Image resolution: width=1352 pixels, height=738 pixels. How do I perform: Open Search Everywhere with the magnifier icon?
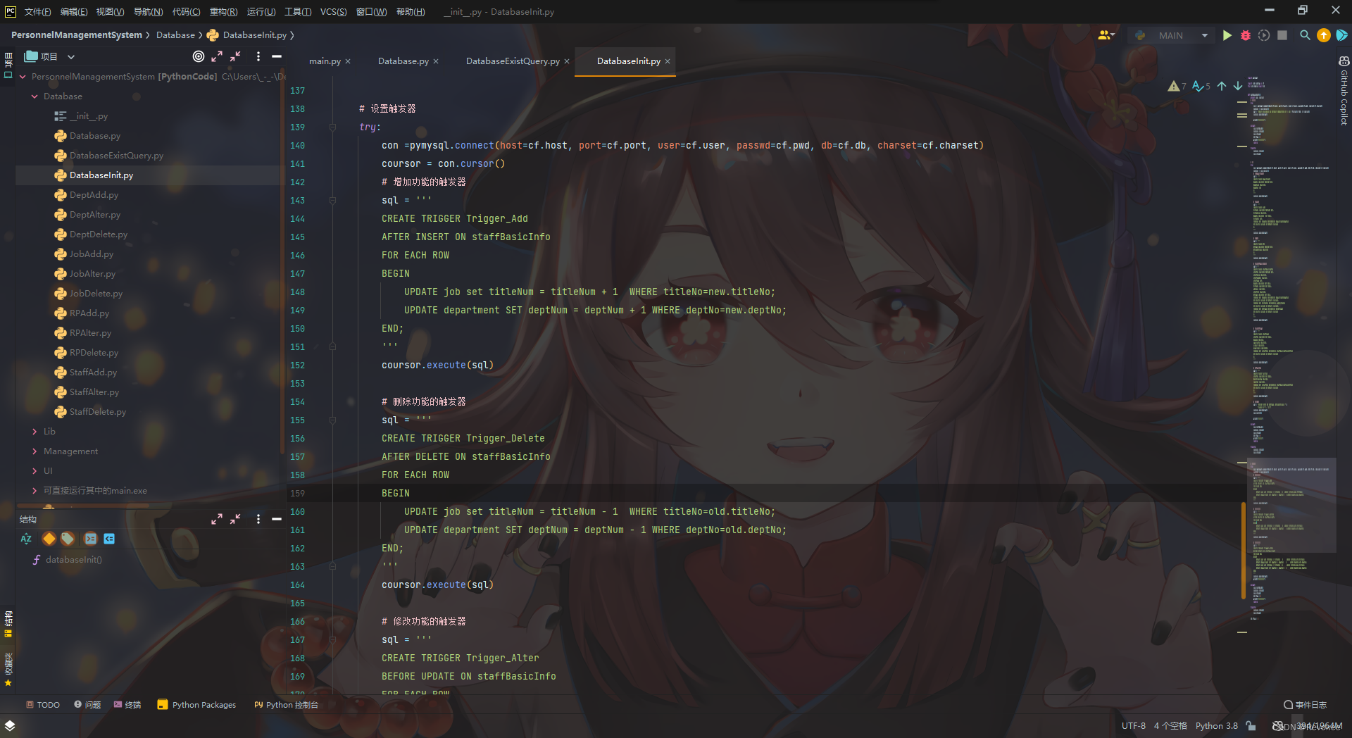click(1305, 35)
